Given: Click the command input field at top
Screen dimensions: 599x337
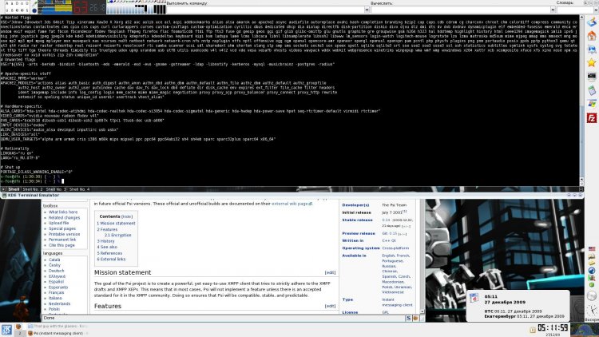Looking at the screenshot, I should click(265, 10).
